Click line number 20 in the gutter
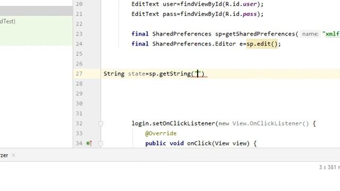Image resolution: width=340 pixels, height=191 pixels. [x=79, y=4]
